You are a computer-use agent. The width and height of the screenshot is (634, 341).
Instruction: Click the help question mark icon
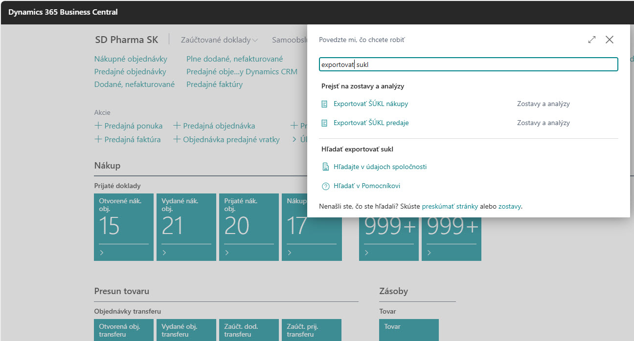325,186
